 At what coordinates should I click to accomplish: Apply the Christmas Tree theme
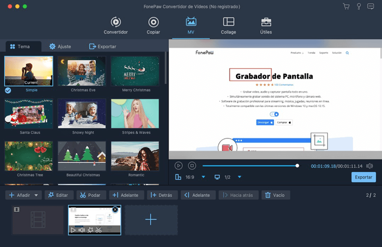[x=28, y=156]
